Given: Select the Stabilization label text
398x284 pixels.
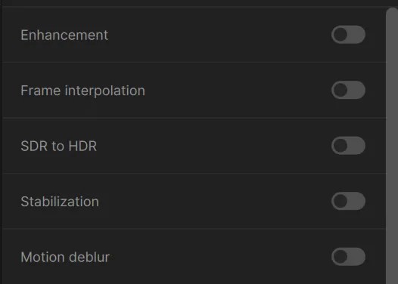Looking at the screenshot, I should tap(60, 202).
